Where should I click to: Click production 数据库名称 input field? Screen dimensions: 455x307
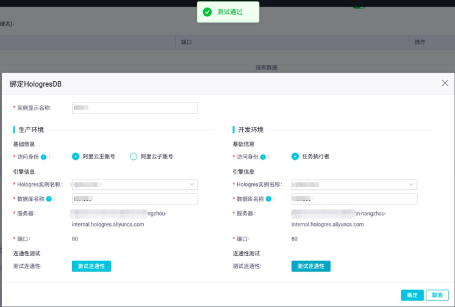[135, 199]
